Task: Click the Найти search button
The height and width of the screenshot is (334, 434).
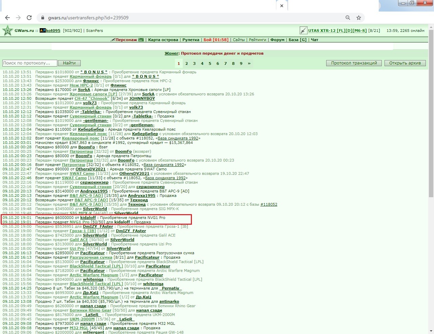Action: [x=69, y=63]
